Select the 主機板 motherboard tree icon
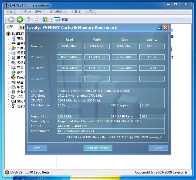This screenshot has height=180, width=196. (13, 43)
